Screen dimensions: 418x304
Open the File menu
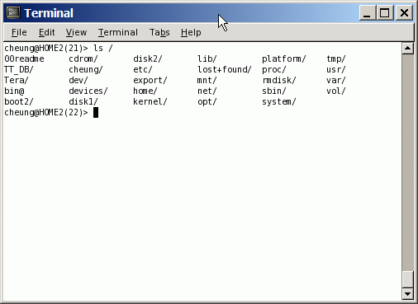pos(19,32)
